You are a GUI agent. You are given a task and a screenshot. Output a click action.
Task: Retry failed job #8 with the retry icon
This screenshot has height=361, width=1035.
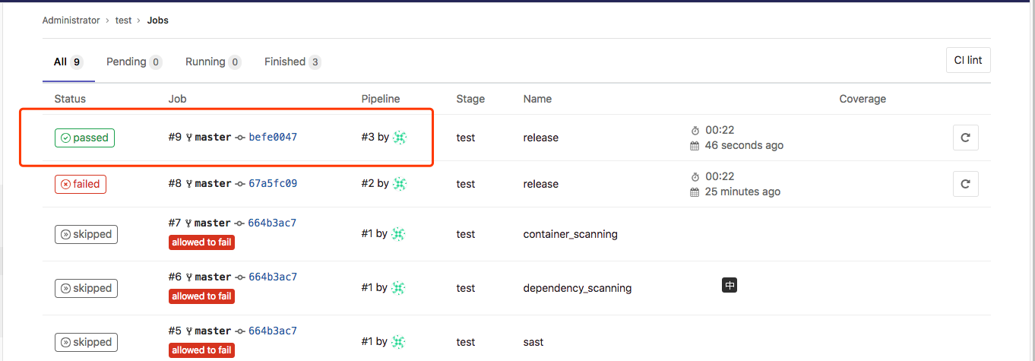965,184
